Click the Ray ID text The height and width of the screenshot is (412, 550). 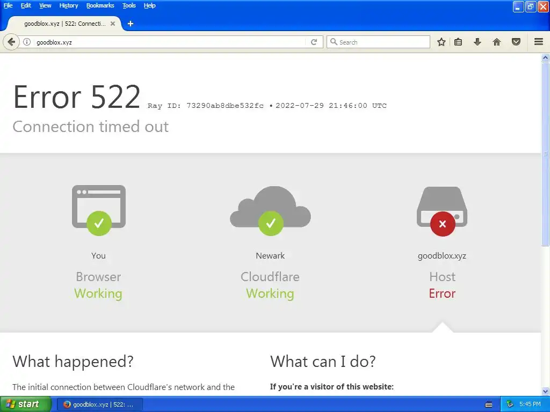point(206,106)
